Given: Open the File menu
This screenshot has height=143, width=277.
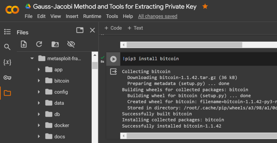Looking at the screenshot, I should tap(28, 16).
